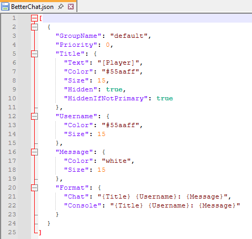Click the "HiddenIfNotPrimary" key
Screen dimensions: 252x239
click(106, 99)
